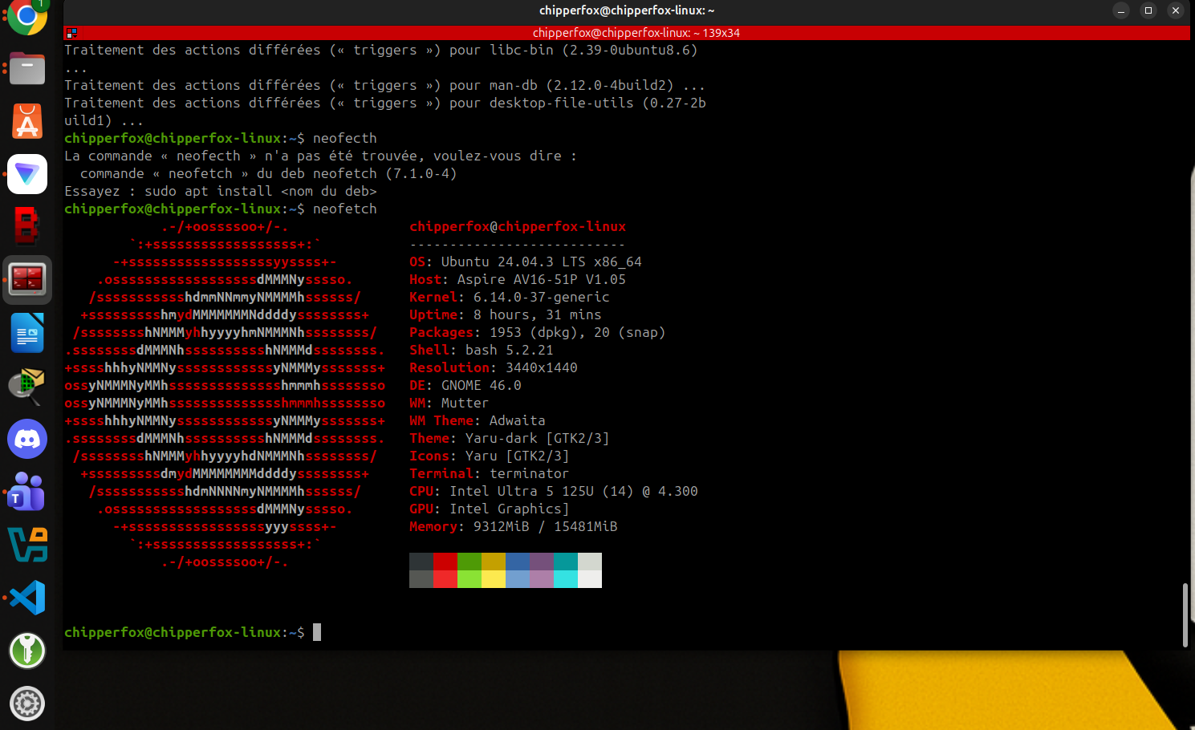Open the blue document editor app
This screenshot has height=730, width=1195.
(26, 332)
